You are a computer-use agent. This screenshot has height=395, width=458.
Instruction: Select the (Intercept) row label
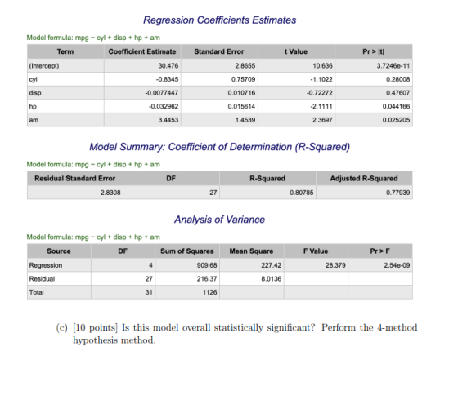[x=44, y=66]
